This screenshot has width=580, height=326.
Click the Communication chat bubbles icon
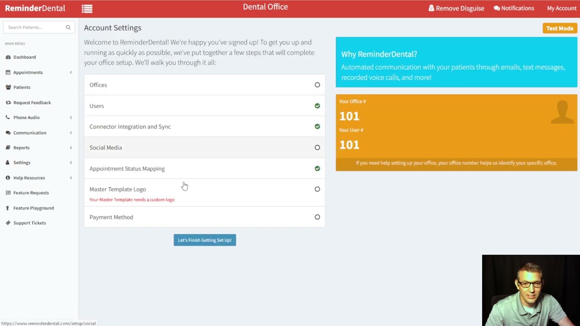click(x=8, y=133)
